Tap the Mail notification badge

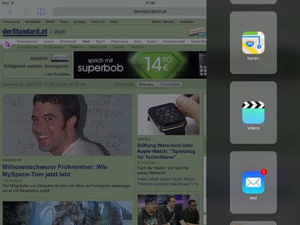point(264,172)
